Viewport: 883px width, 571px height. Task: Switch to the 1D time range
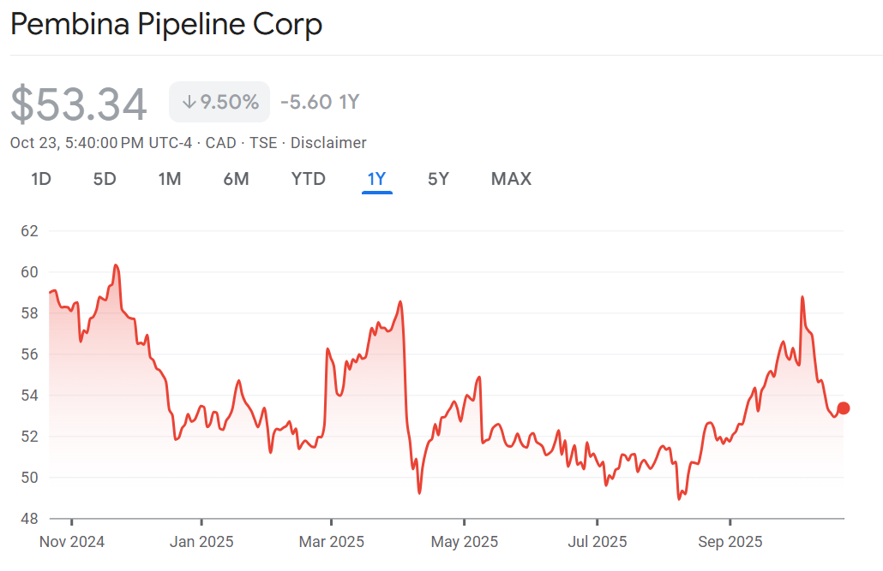(41, 179)
